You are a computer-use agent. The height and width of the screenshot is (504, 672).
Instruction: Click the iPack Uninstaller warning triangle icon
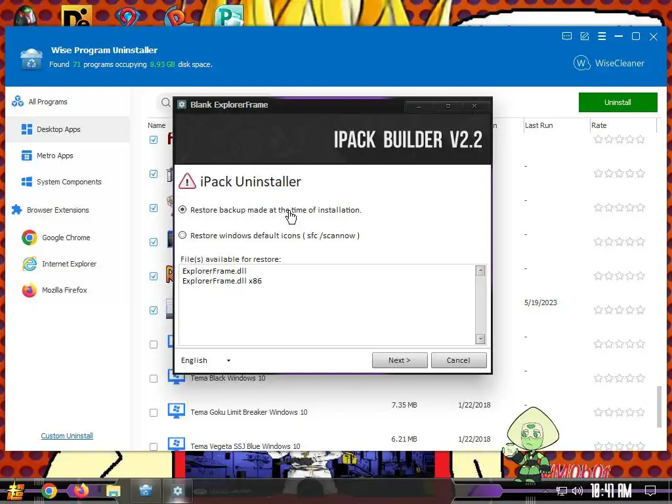coord(187,181)
